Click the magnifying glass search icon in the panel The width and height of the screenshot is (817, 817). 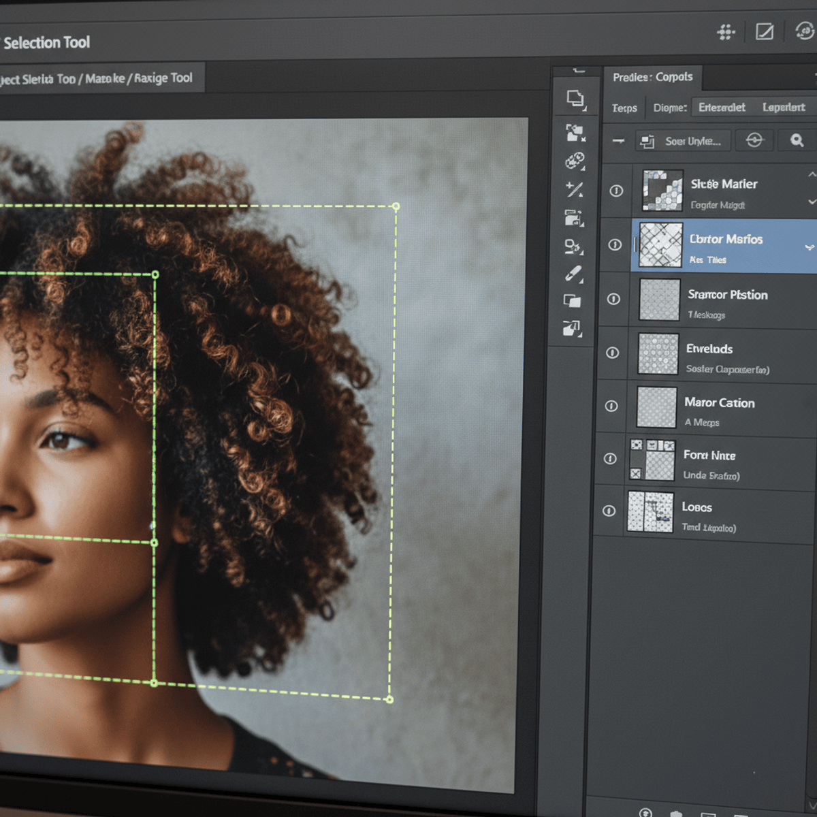tap(797, 140)
